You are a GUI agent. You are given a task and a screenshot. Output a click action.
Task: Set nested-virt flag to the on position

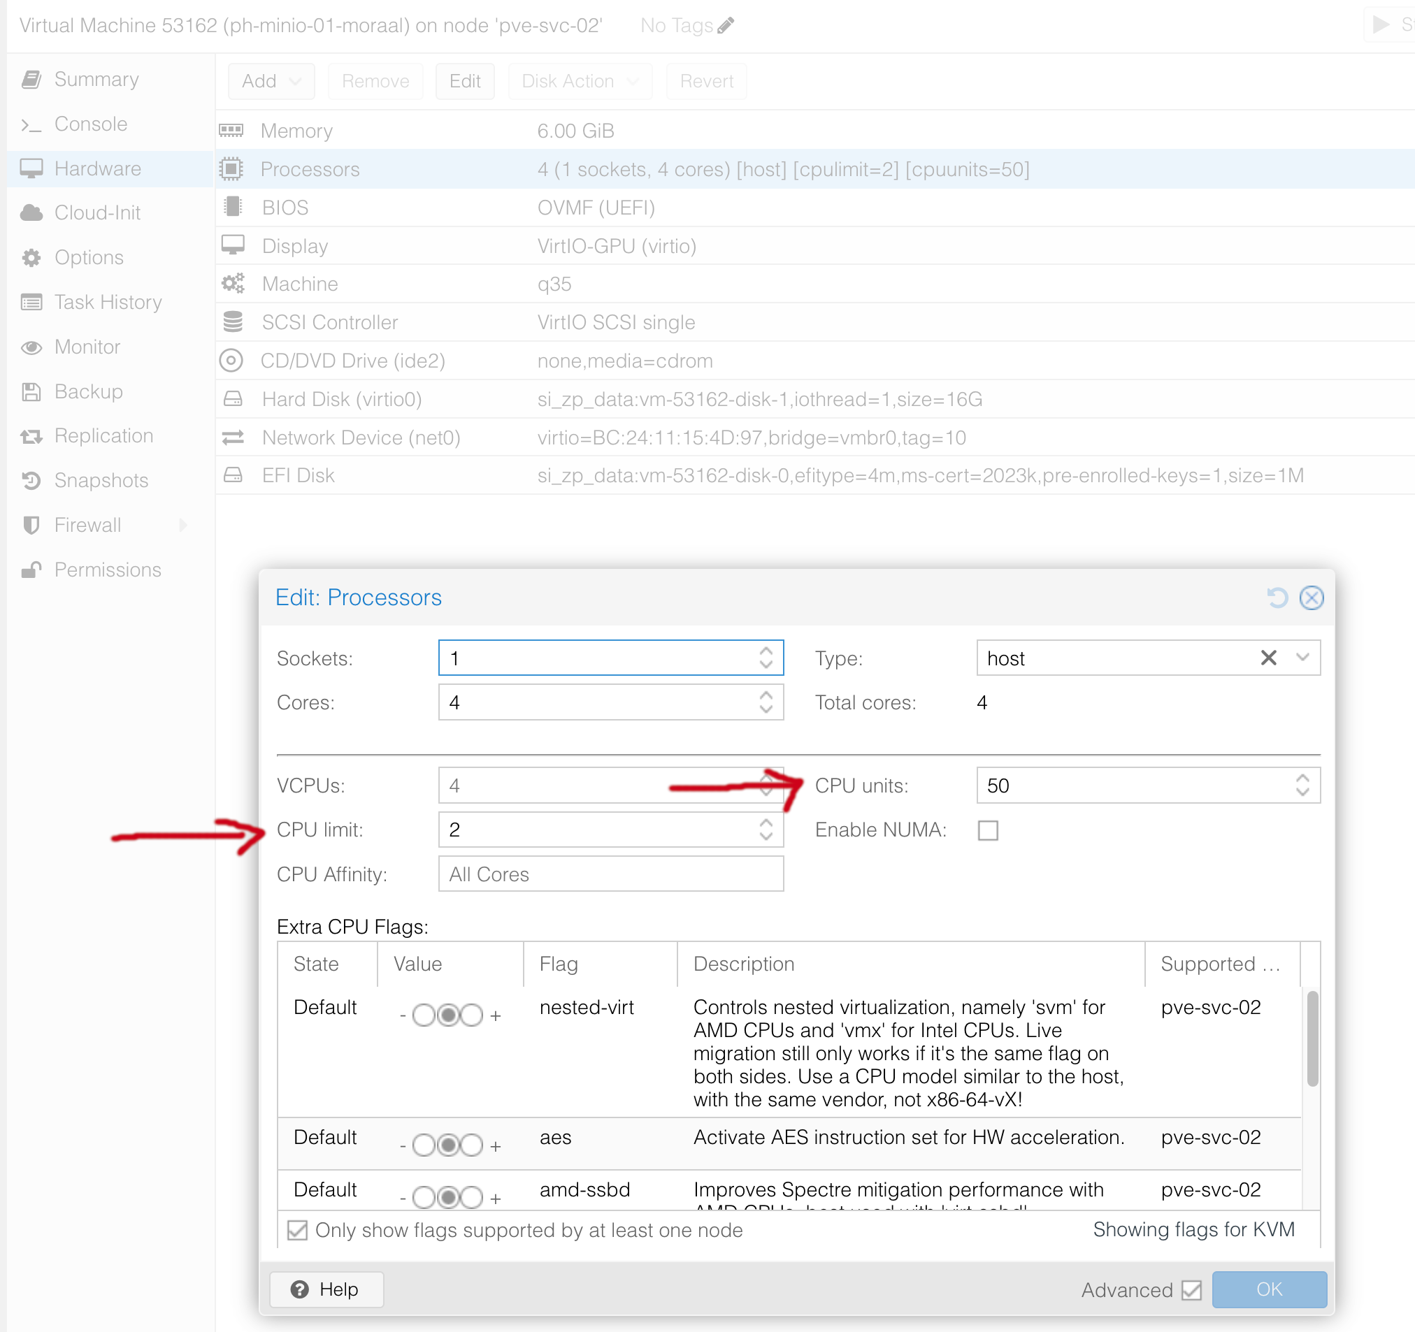click(472, 1015)
